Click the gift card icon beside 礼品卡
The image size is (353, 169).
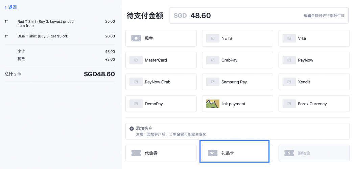point(213,153)
